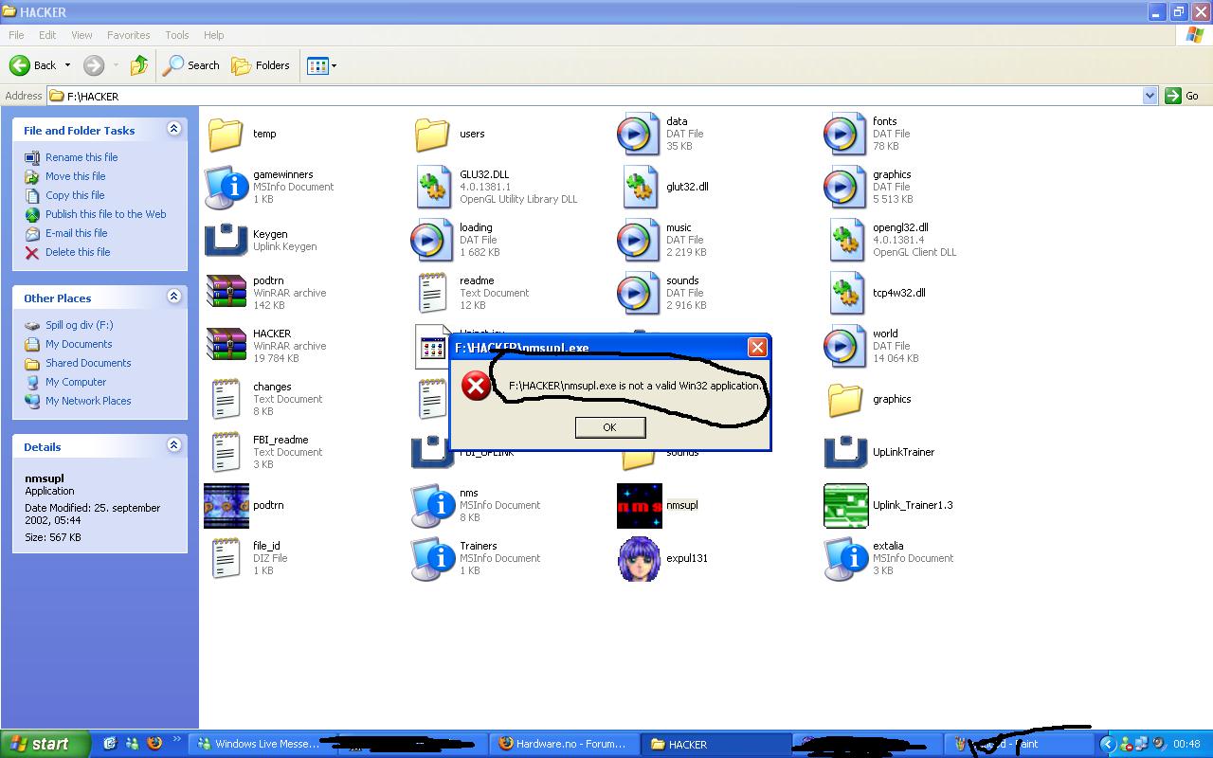Select the tcp4w32.dll file icon

(x=845, y=293)
